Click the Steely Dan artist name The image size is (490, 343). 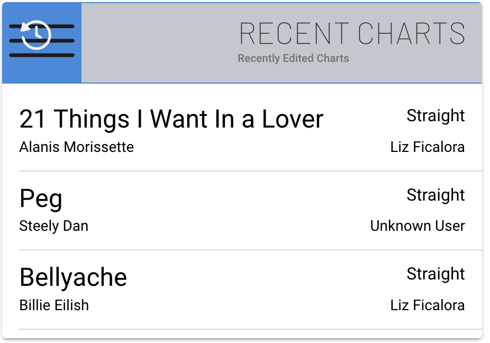[x=53, y=226]
